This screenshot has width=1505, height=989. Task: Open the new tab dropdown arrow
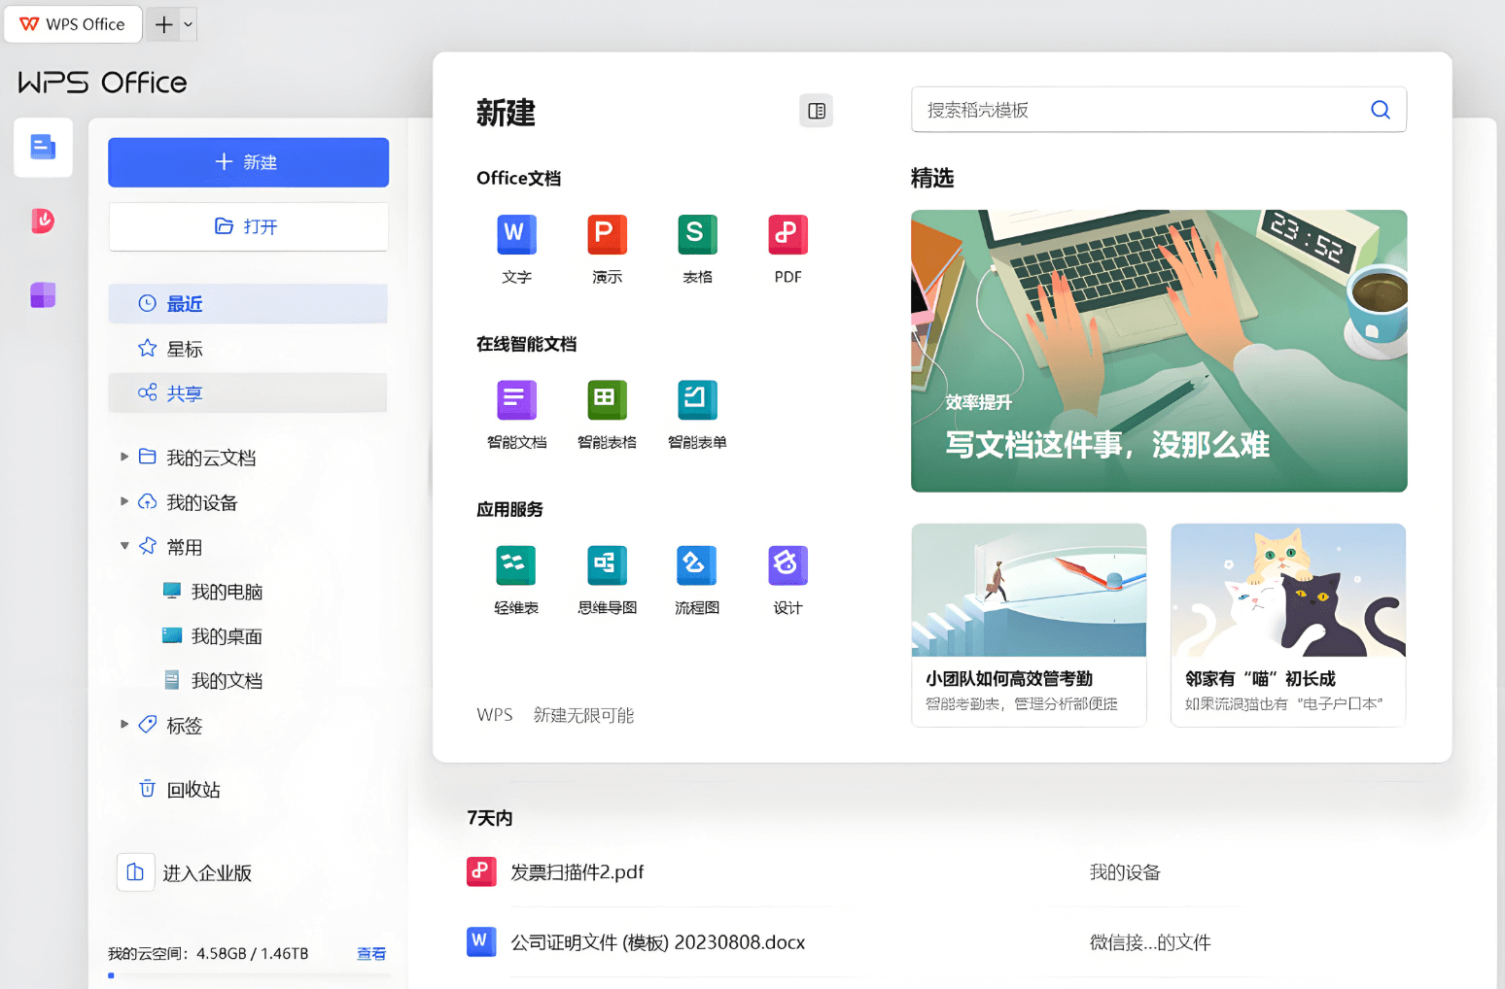[188, 24]
